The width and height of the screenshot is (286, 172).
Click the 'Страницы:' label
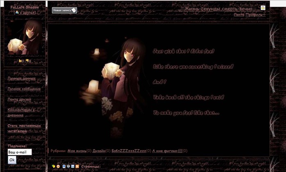tap(91, 167)
